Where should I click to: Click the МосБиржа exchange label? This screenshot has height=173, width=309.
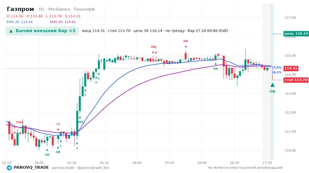point(59,9)
